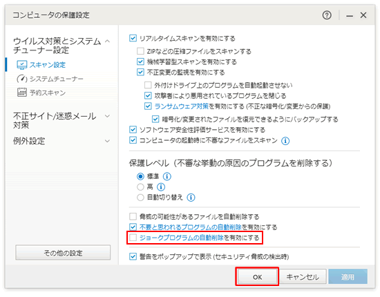380x297 pixels.
Task: Click その他の設定 button
Action: click(x=63, y=253)
